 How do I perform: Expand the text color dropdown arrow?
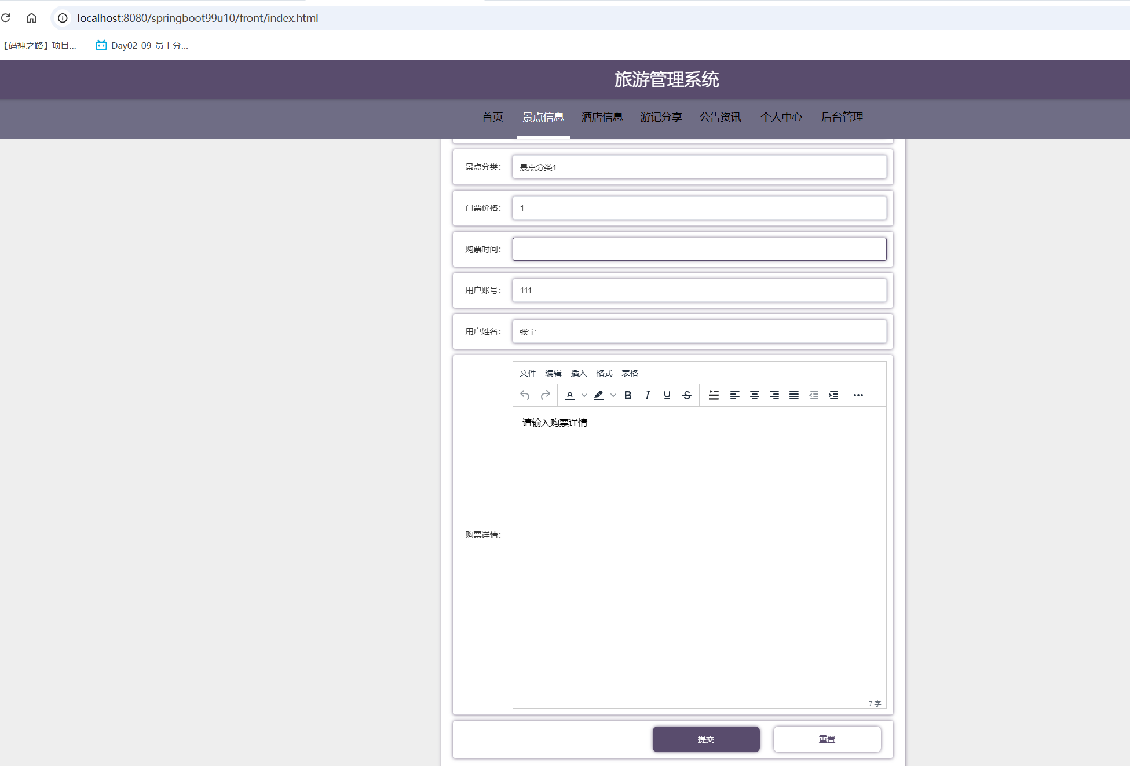click(584, 395)
